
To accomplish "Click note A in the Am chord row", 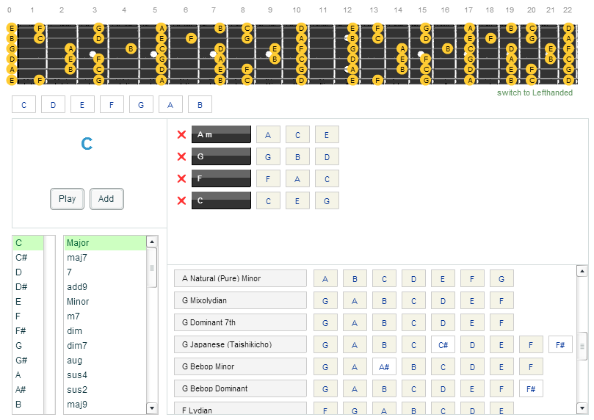I will 268,134.
